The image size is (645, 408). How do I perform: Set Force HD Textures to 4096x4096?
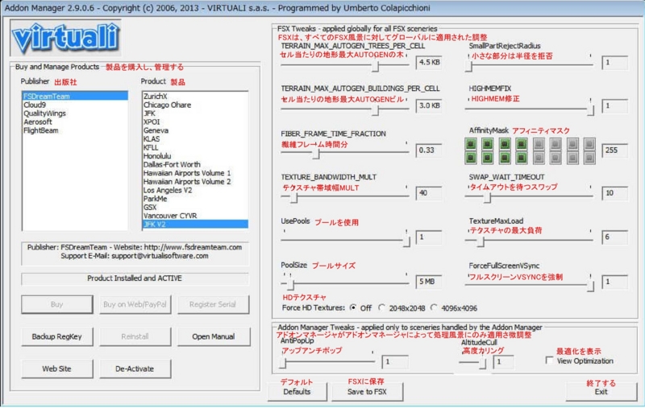coord(434,307)
